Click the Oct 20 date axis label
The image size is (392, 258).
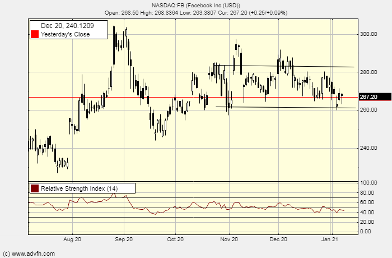(175, 239)
